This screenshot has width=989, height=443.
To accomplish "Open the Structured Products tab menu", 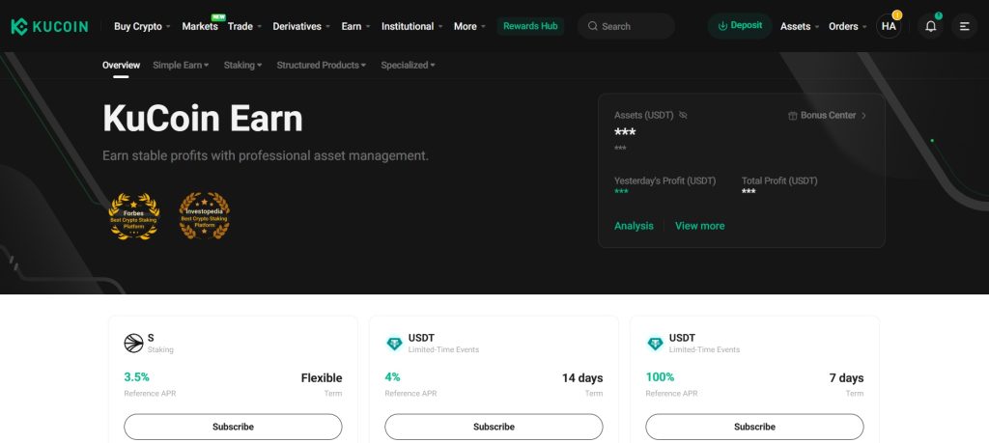I will pos(321,65).
